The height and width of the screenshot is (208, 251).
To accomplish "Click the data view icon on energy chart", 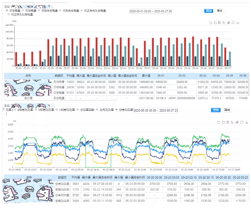I will click(219, 22).
